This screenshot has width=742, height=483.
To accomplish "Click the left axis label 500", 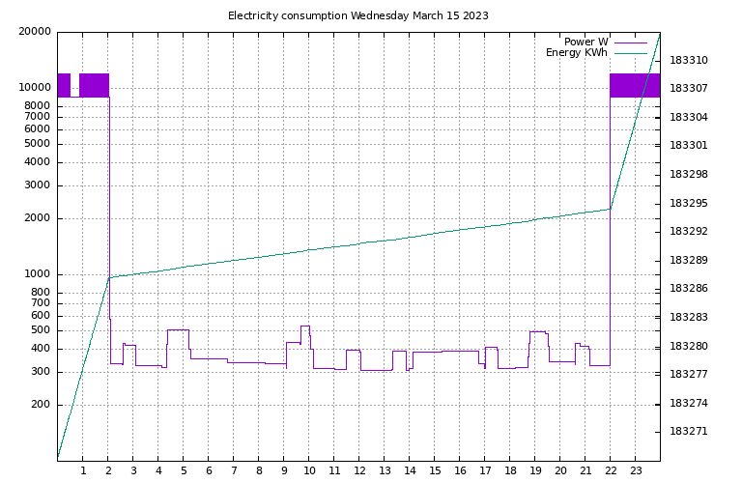I will pos(41,330).
